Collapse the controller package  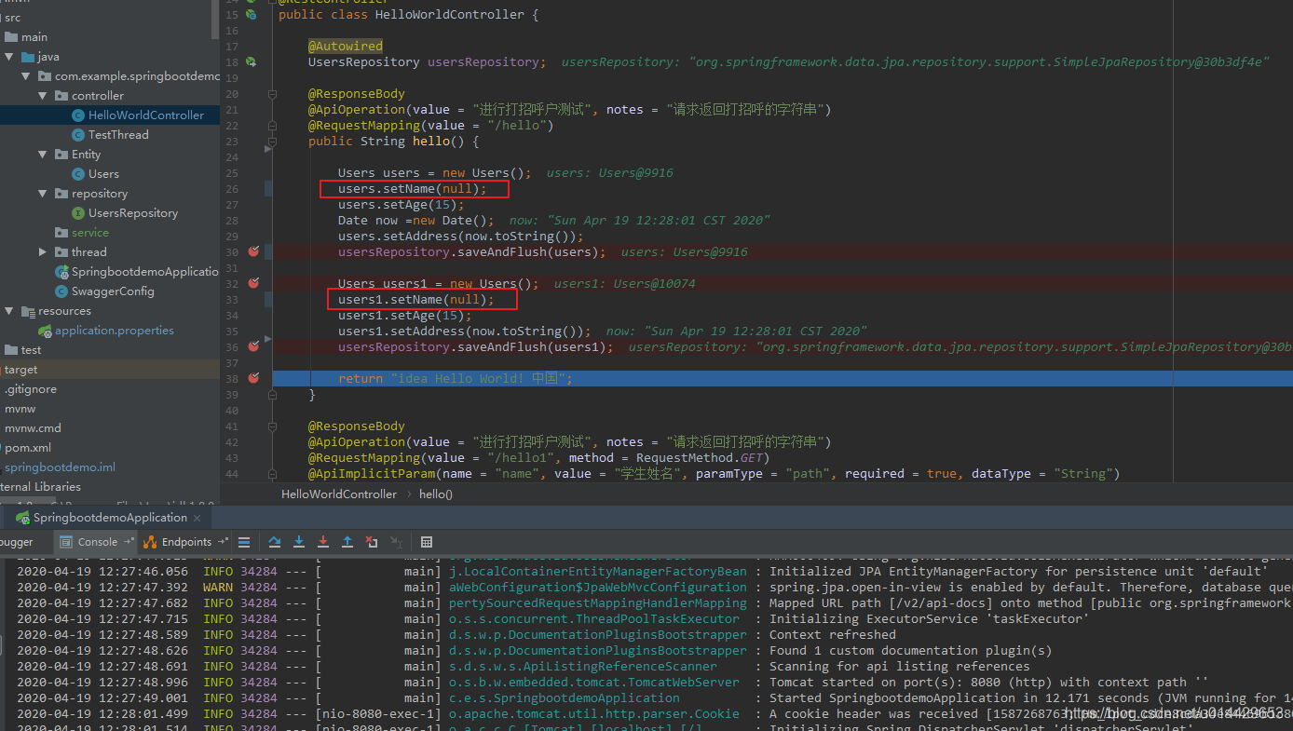43,96
